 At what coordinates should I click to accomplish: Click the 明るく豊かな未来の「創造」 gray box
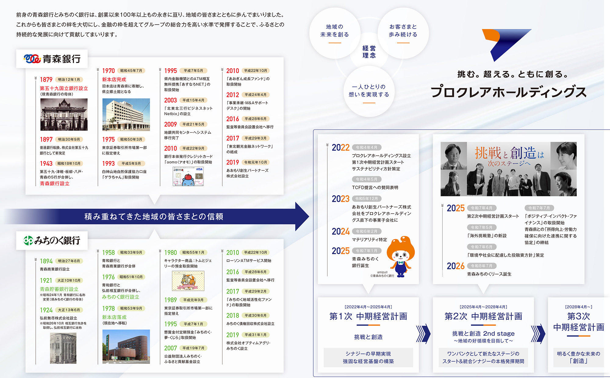pyautogui.click(x=579, y=358)
